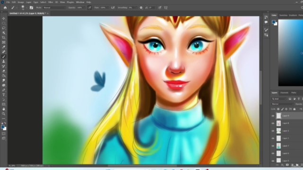Screen dimensions: 303x170
Task: Select the Move tool
Action: [4, 18]
